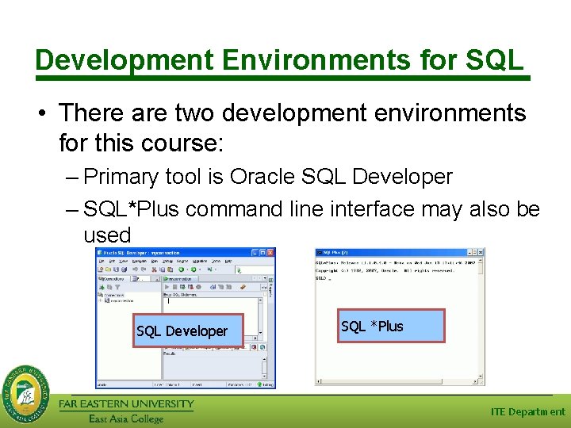Screen dimensions: 571x428
Task: Open Run menu in SQL Developer window
Action: pos(155,262)
